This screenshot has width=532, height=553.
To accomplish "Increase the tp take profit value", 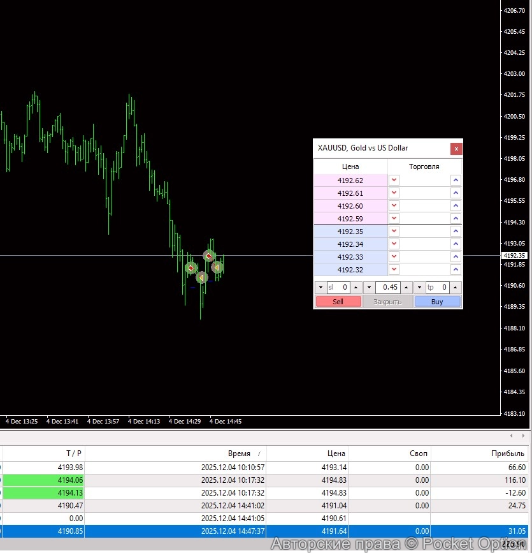I will click(x=455, y=288).
